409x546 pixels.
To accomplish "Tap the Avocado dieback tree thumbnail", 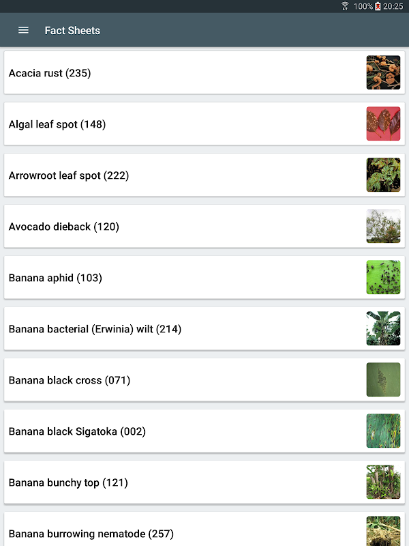I will click(x=383, y=226).
